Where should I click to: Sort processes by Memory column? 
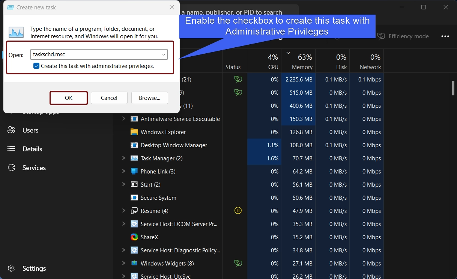click(298, 61)
